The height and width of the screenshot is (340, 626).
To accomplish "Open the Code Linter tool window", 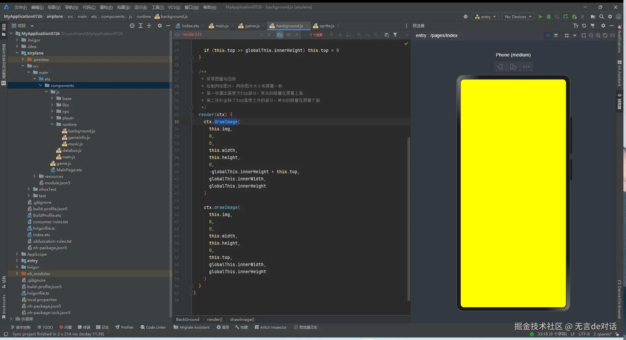I will [153, 327].
